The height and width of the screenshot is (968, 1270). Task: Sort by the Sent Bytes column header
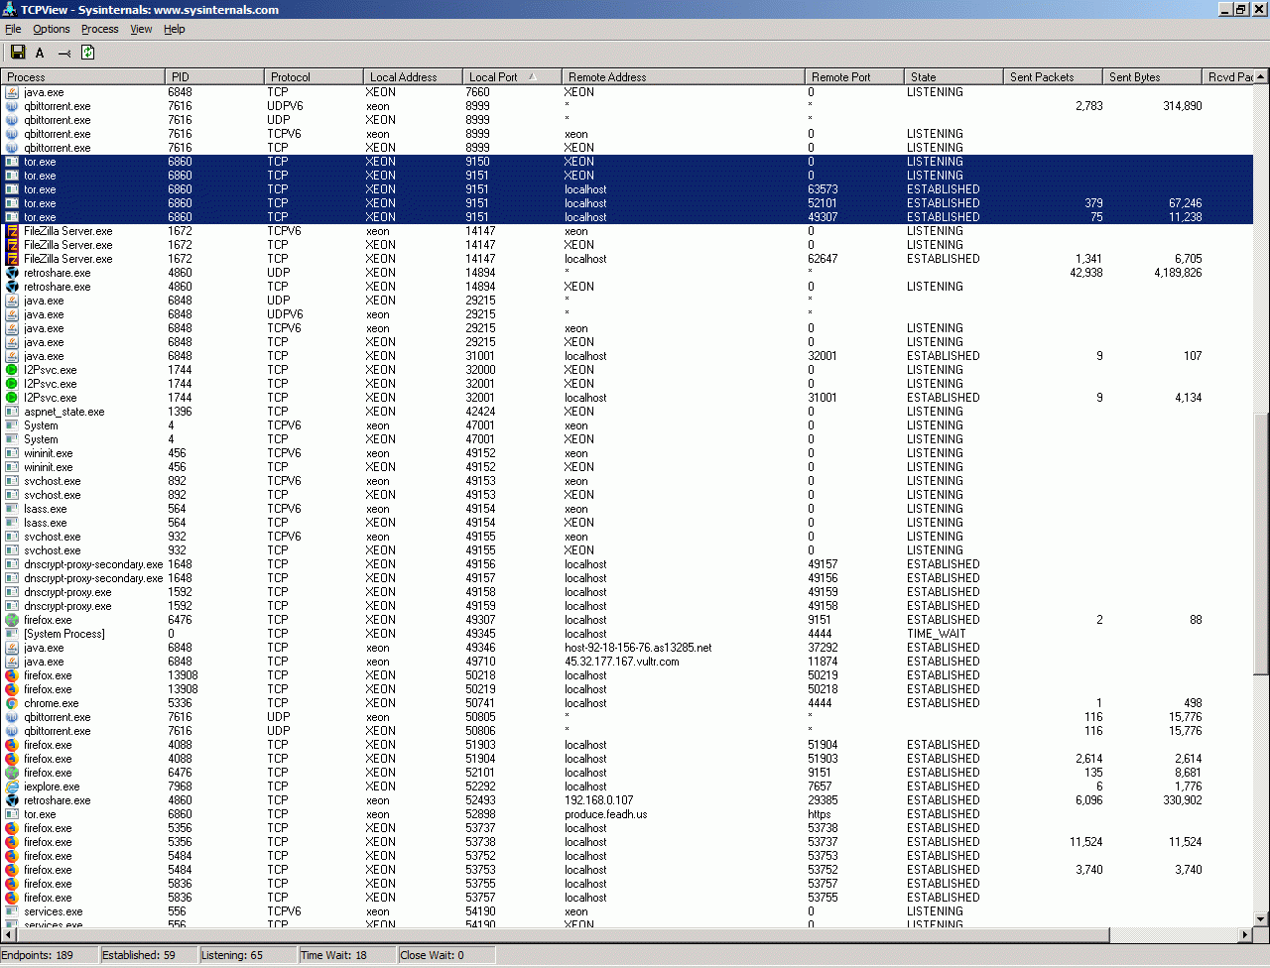1152,76
